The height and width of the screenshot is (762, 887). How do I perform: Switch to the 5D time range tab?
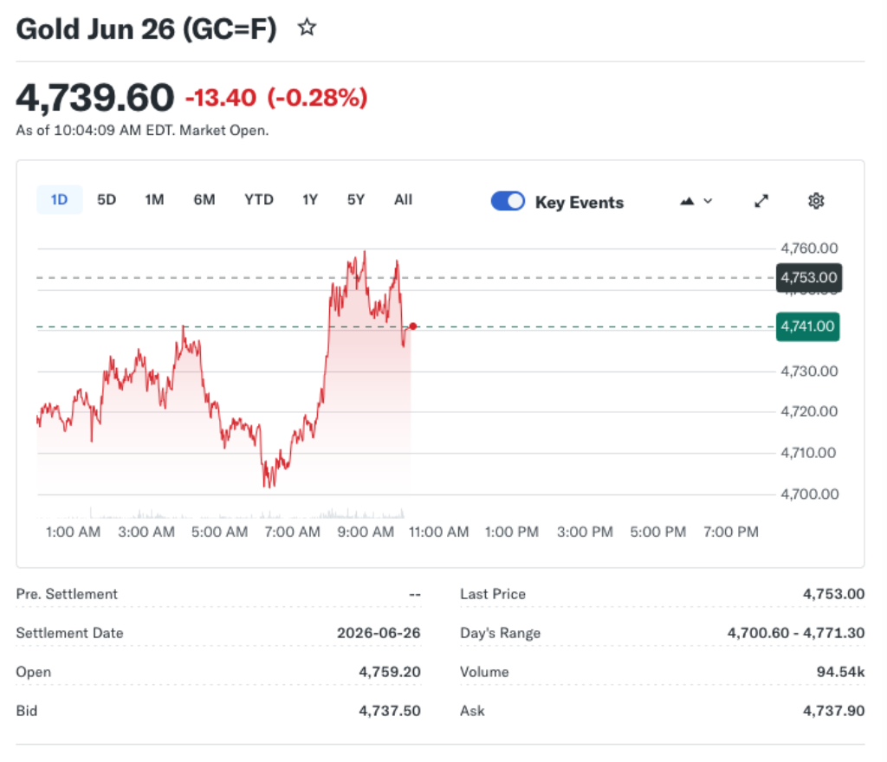(x=107, y=199)
